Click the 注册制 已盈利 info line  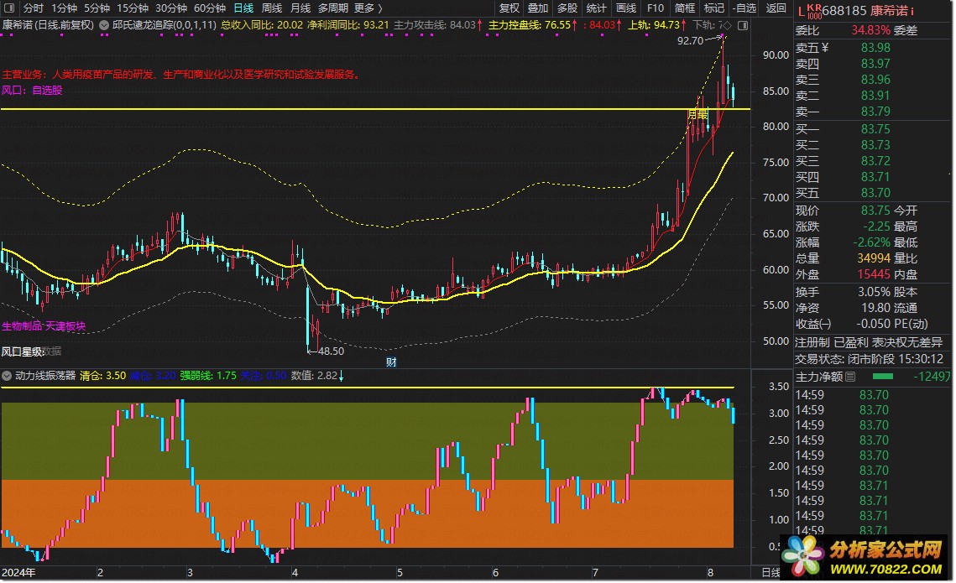[869, 342]
